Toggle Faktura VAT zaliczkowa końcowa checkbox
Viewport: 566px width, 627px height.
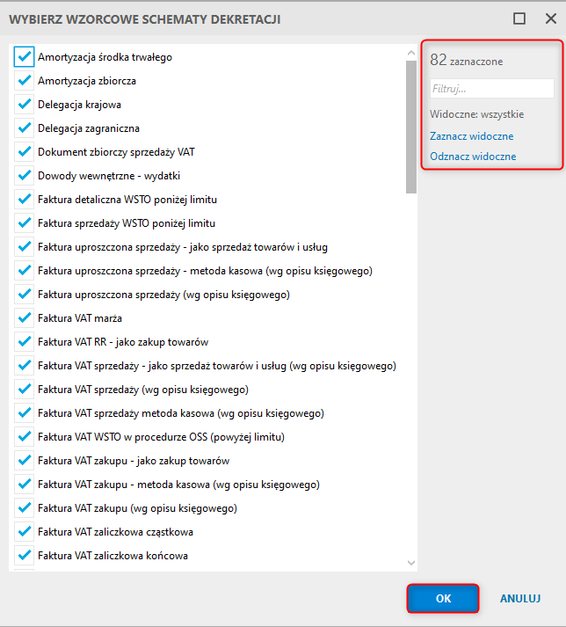(24, 556)
